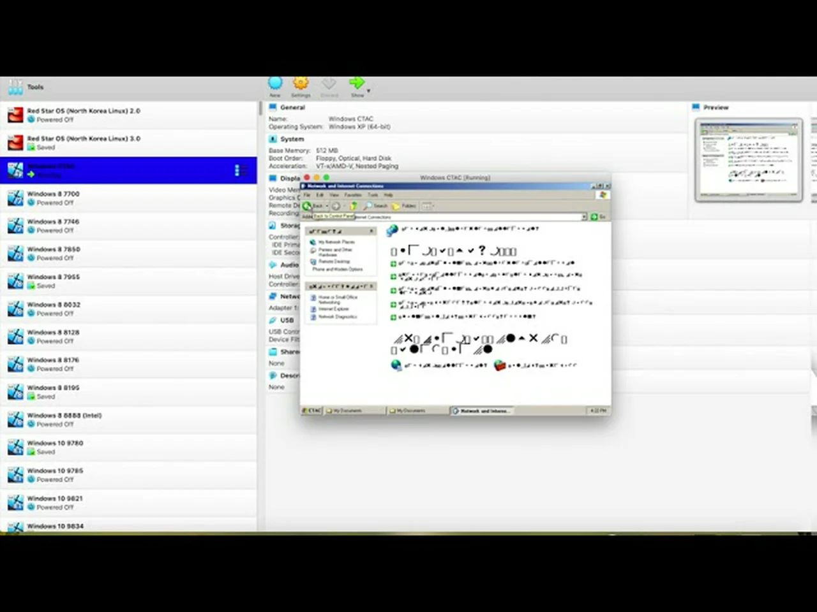Click the New virtual machine icon
The width and height of the screenshot is (817, 612).
click(x=275, y=84)
